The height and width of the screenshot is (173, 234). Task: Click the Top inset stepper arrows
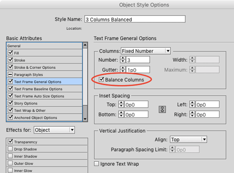[x=121, y=104]
